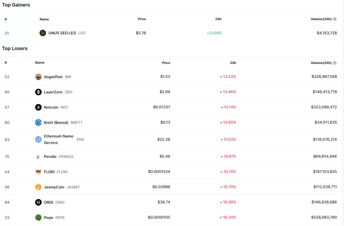Click JasmyCoin's -10.70% 24h change value

click(228, 187)
